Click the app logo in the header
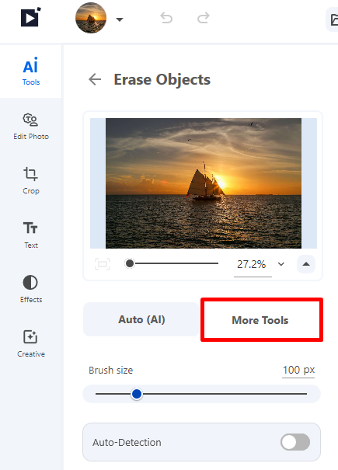The image size is (338, 470). tap(30, 17)
